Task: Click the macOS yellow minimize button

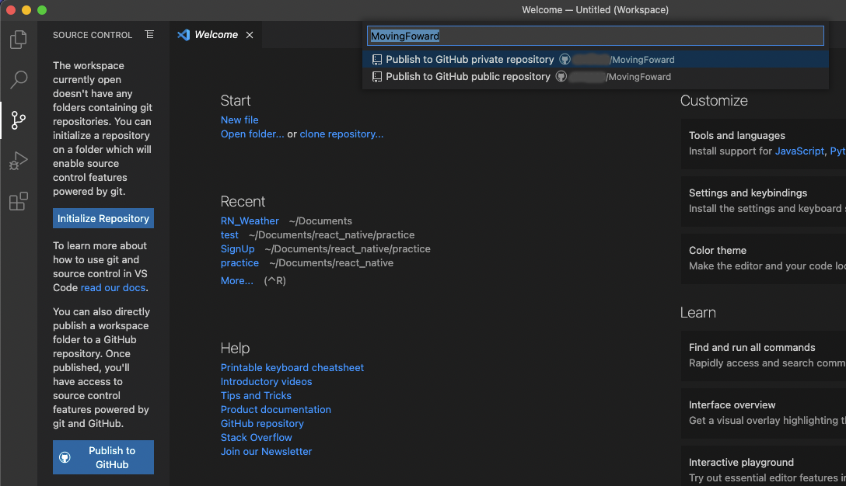Action: [26, 9]
